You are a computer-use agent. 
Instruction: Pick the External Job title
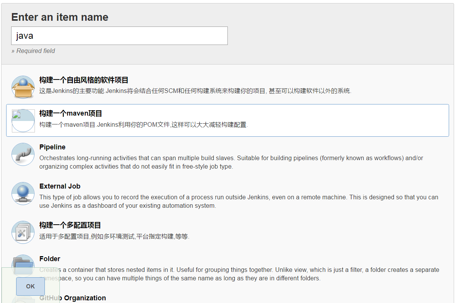(60, 186)
